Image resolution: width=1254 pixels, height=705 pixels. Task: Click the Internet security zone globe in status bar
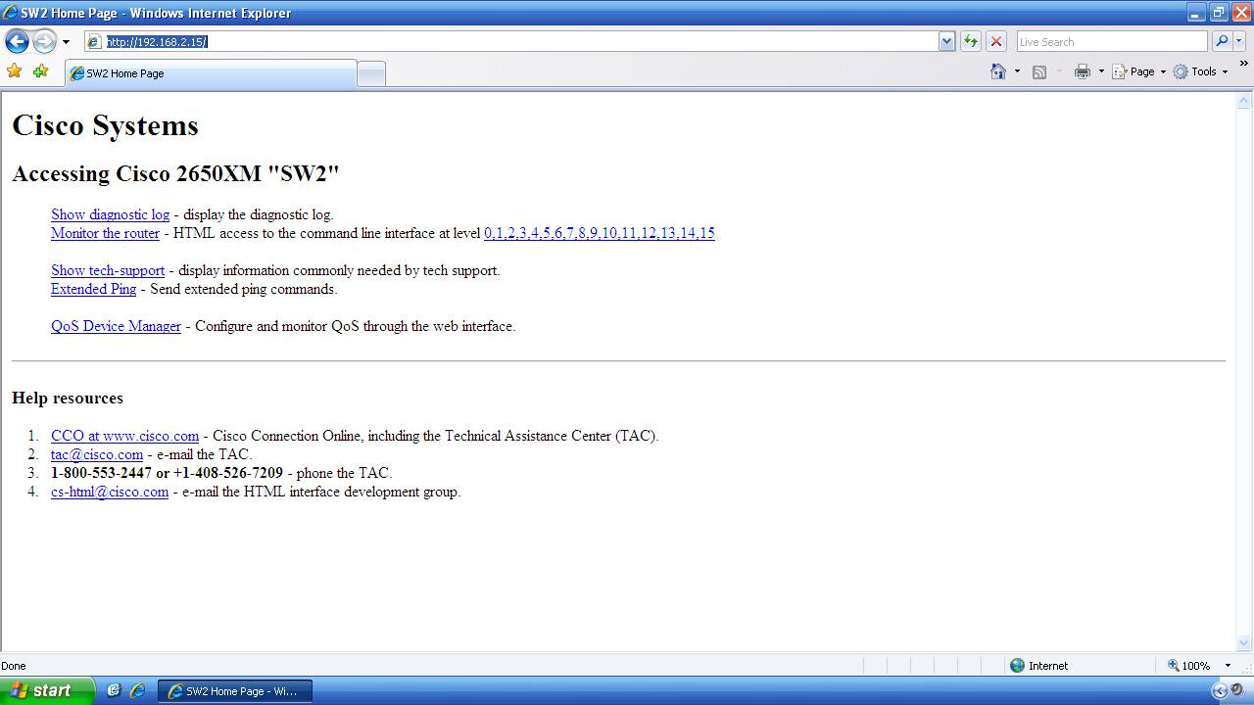1017,665
